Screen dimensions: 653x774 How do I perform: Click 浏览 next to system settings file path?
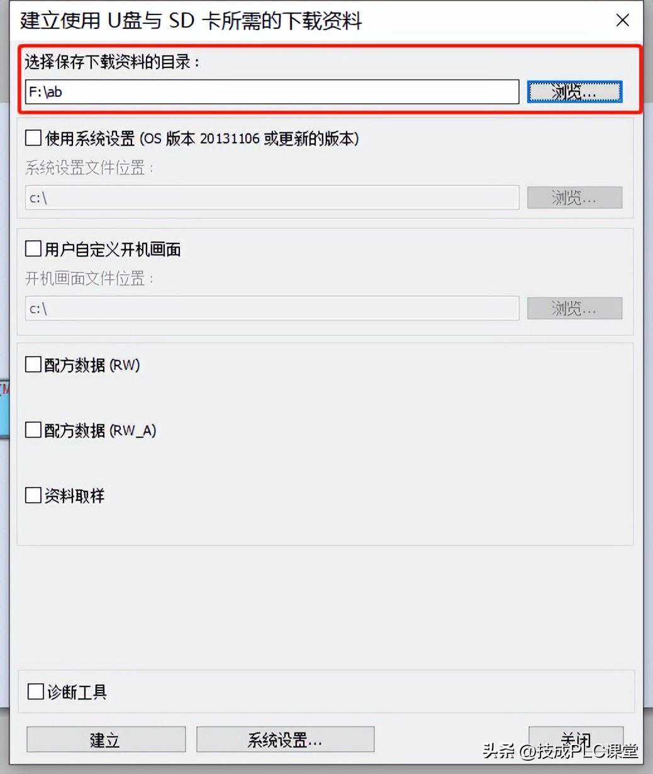pos(574,198)
